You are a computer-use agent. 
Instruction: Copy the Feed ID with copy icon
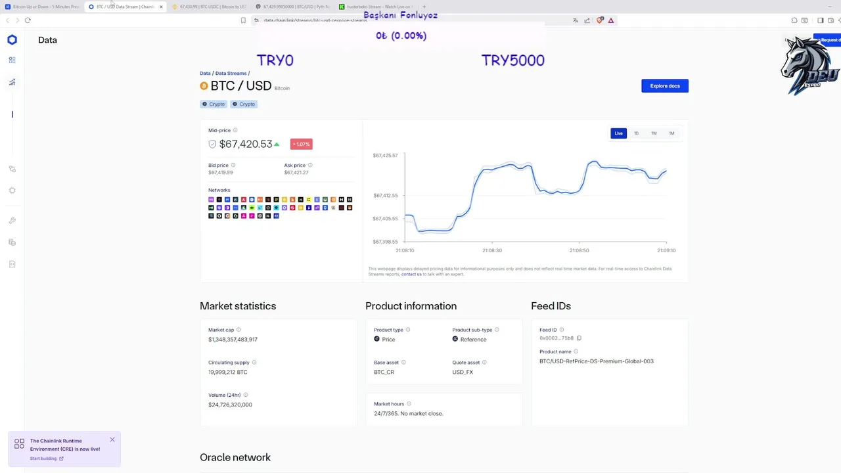(x=579, y=338)
